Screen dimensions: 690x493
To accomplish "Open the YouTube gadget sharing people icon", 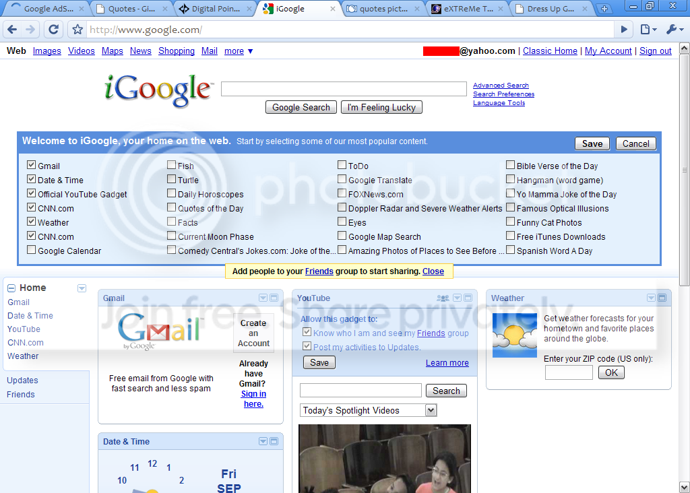I will 443,298.
